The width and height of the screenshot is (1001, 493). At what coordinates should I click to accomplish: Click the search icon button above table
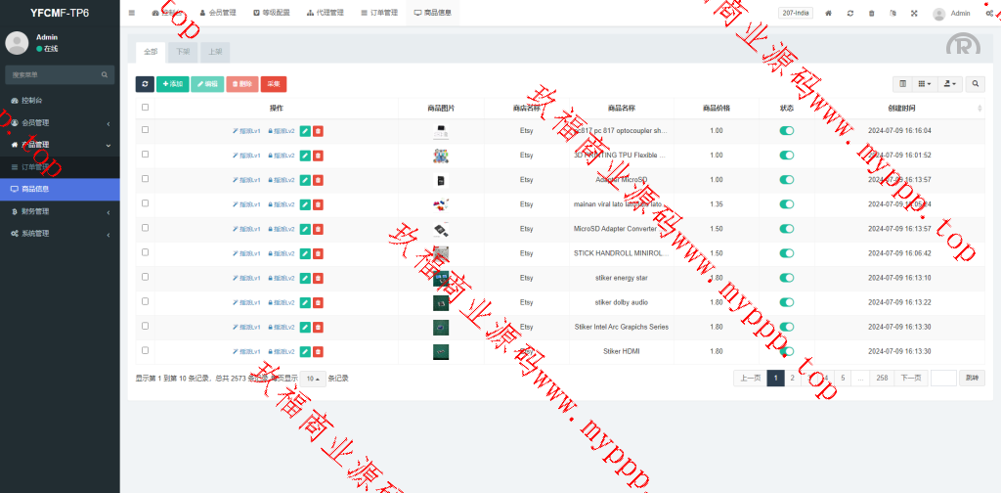point(976,84)
